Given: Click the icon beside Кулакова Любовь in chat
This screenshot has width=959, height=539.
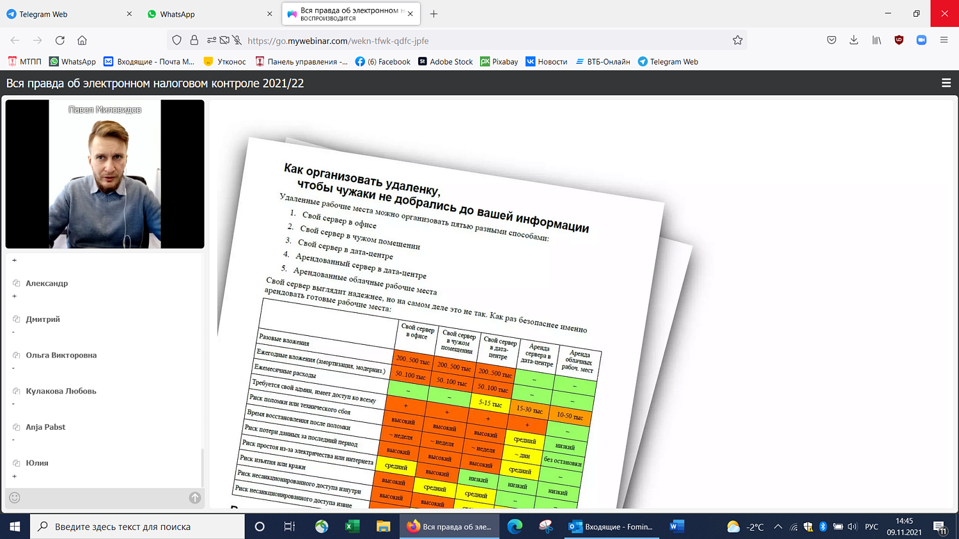Looking at the screenshot, I should [17, 391].
